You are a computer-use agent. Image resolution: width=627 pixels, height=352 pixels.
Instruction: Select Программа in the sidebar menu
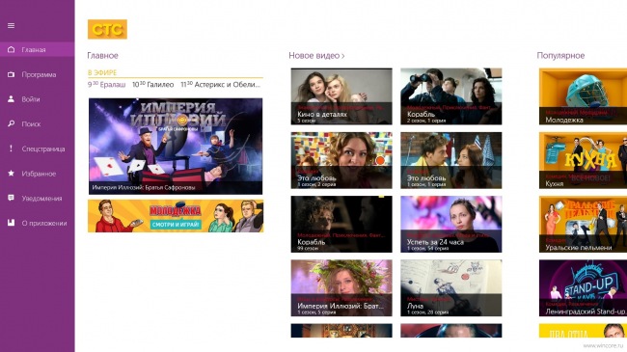[x=38, y=74]
